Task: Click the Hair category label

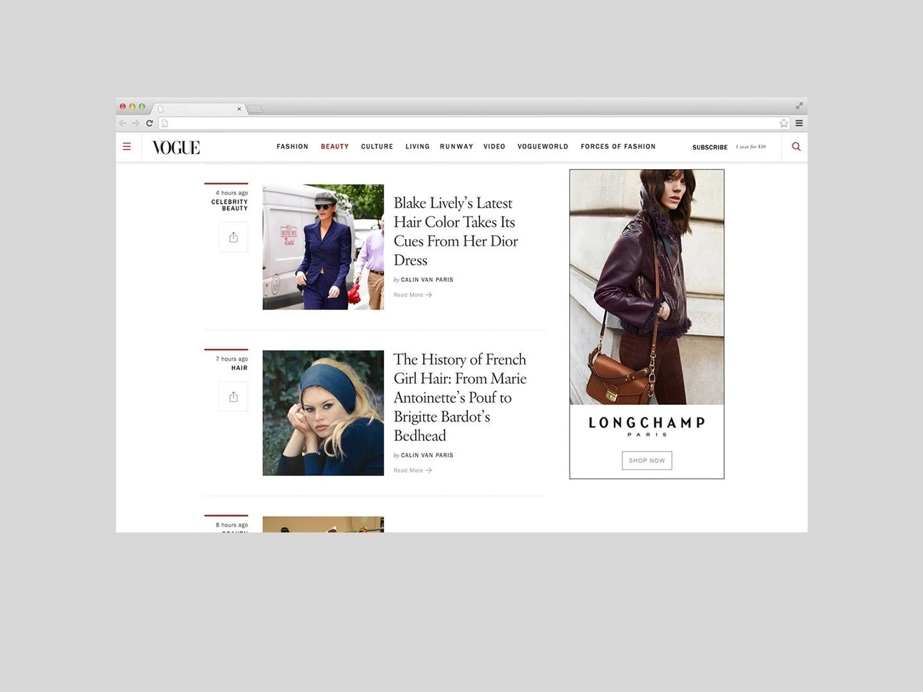Action: 240,368
